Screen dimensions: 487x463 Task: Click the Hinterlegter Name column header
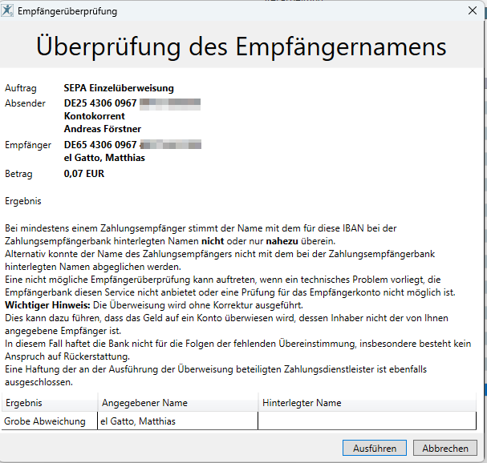coord(302,403)
